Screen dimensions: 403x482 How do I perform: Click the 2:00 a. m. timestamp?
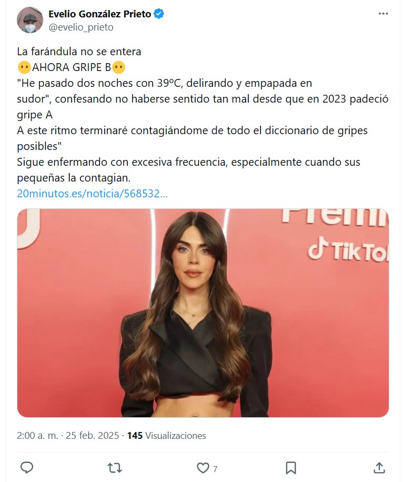(37, 435)
